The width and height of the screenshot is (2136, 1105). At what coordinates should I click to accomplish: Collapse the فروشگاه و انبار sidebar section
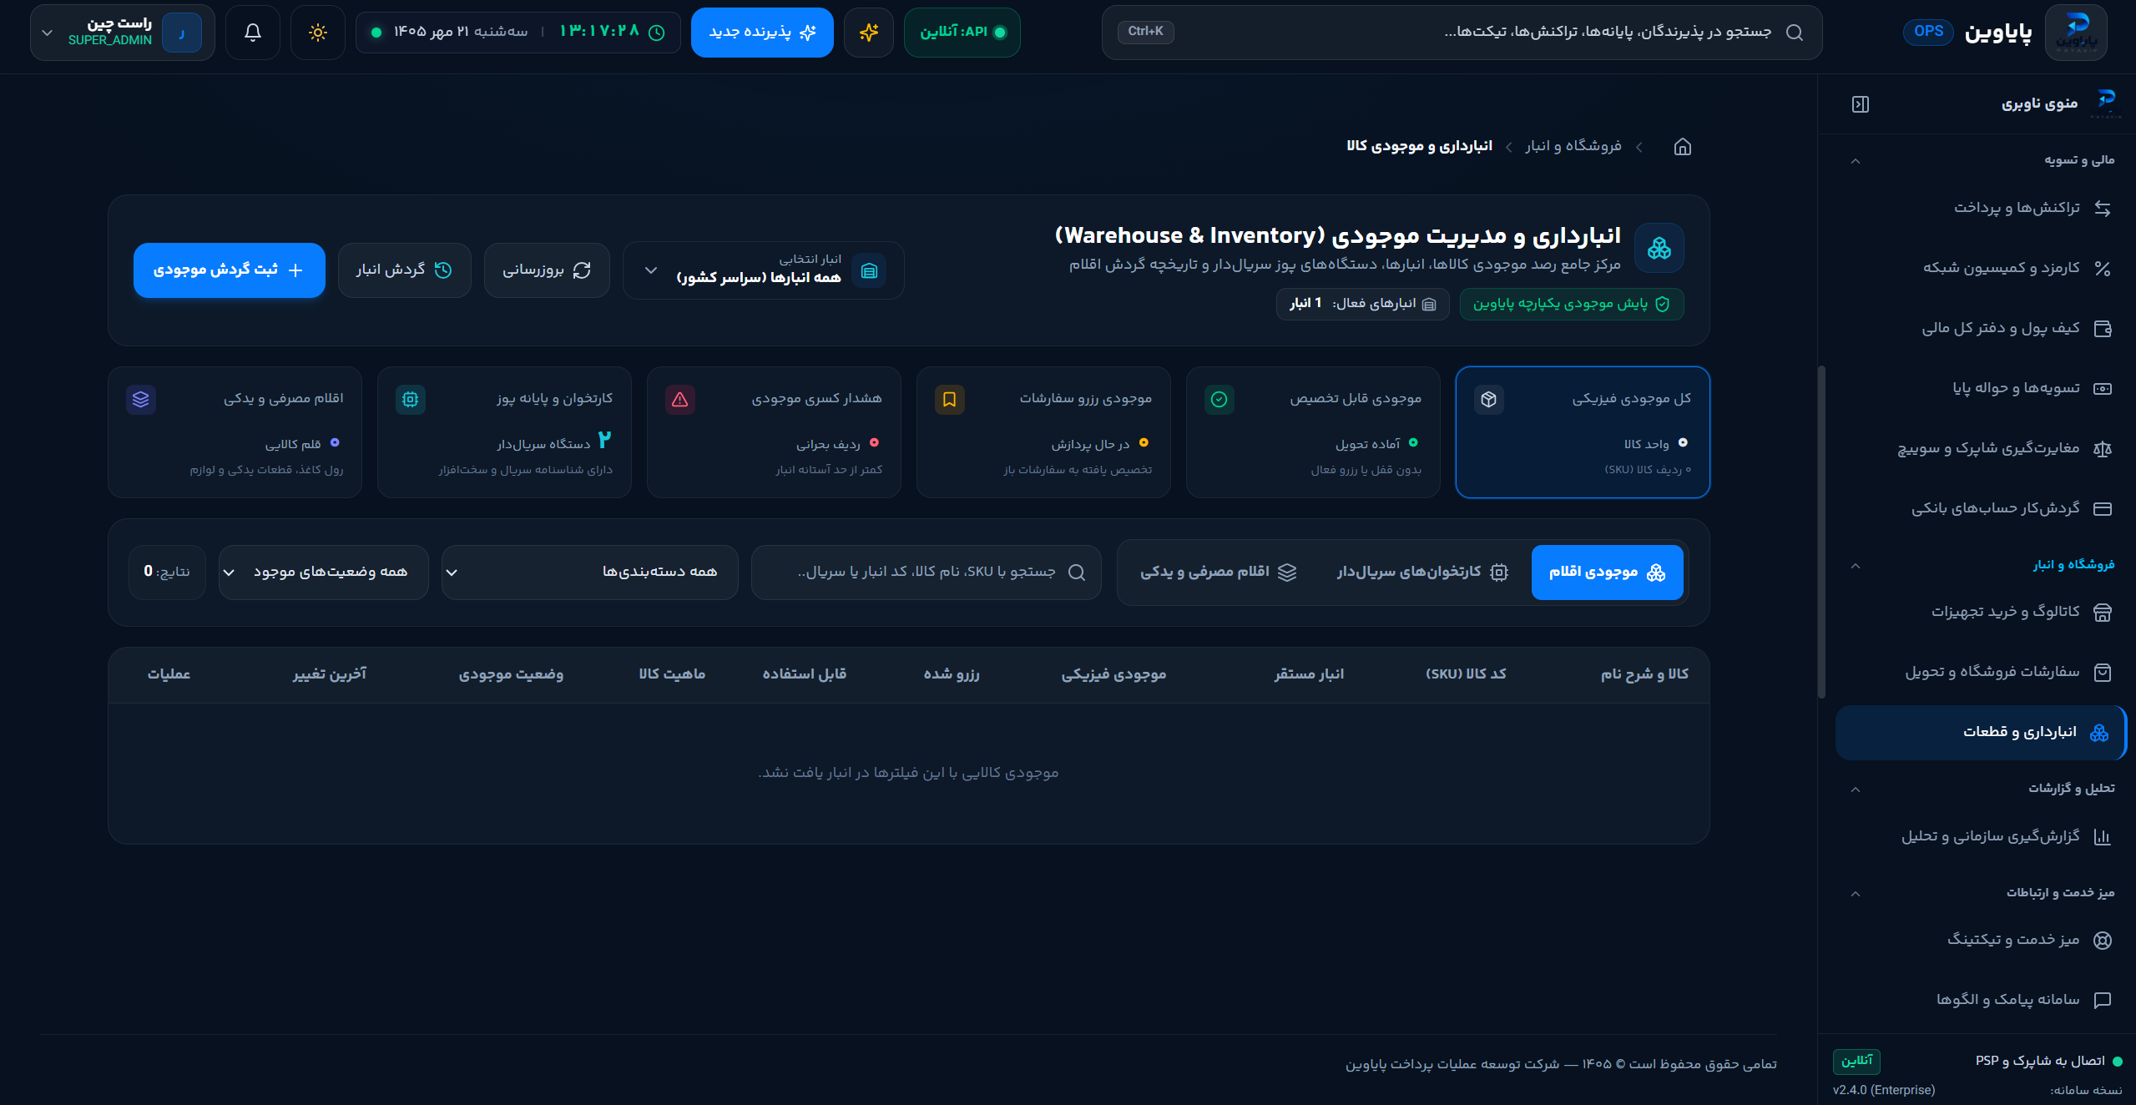click(1855, 565)
